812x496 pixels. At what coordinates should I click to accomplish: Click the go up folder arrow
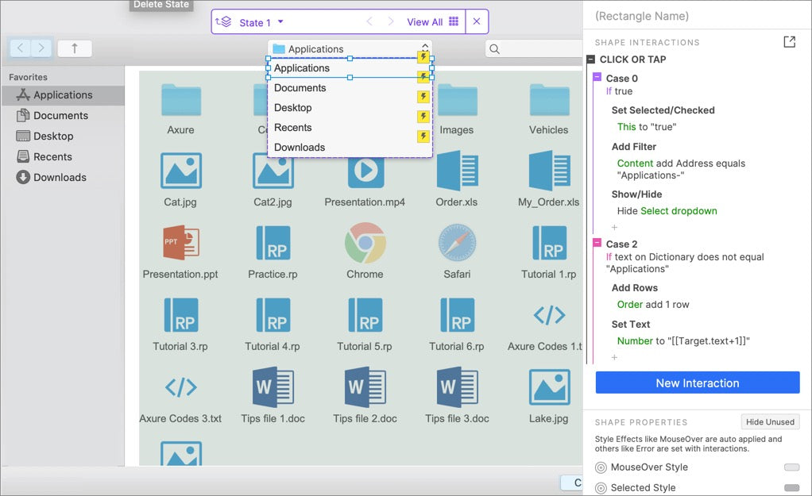[75, 48]
